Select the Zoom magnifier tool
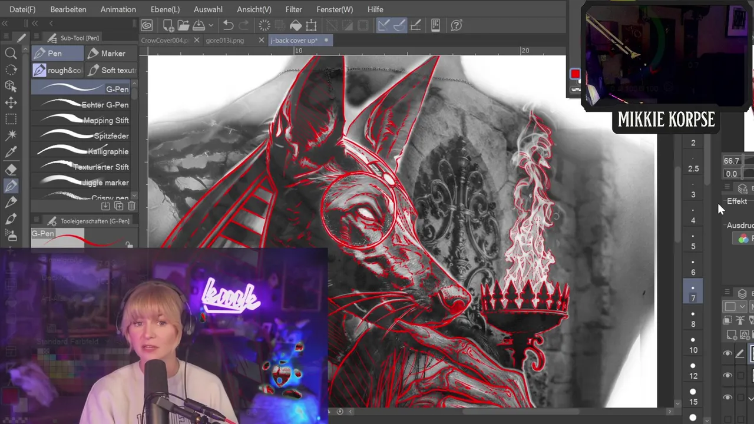 tap(11, 54)
